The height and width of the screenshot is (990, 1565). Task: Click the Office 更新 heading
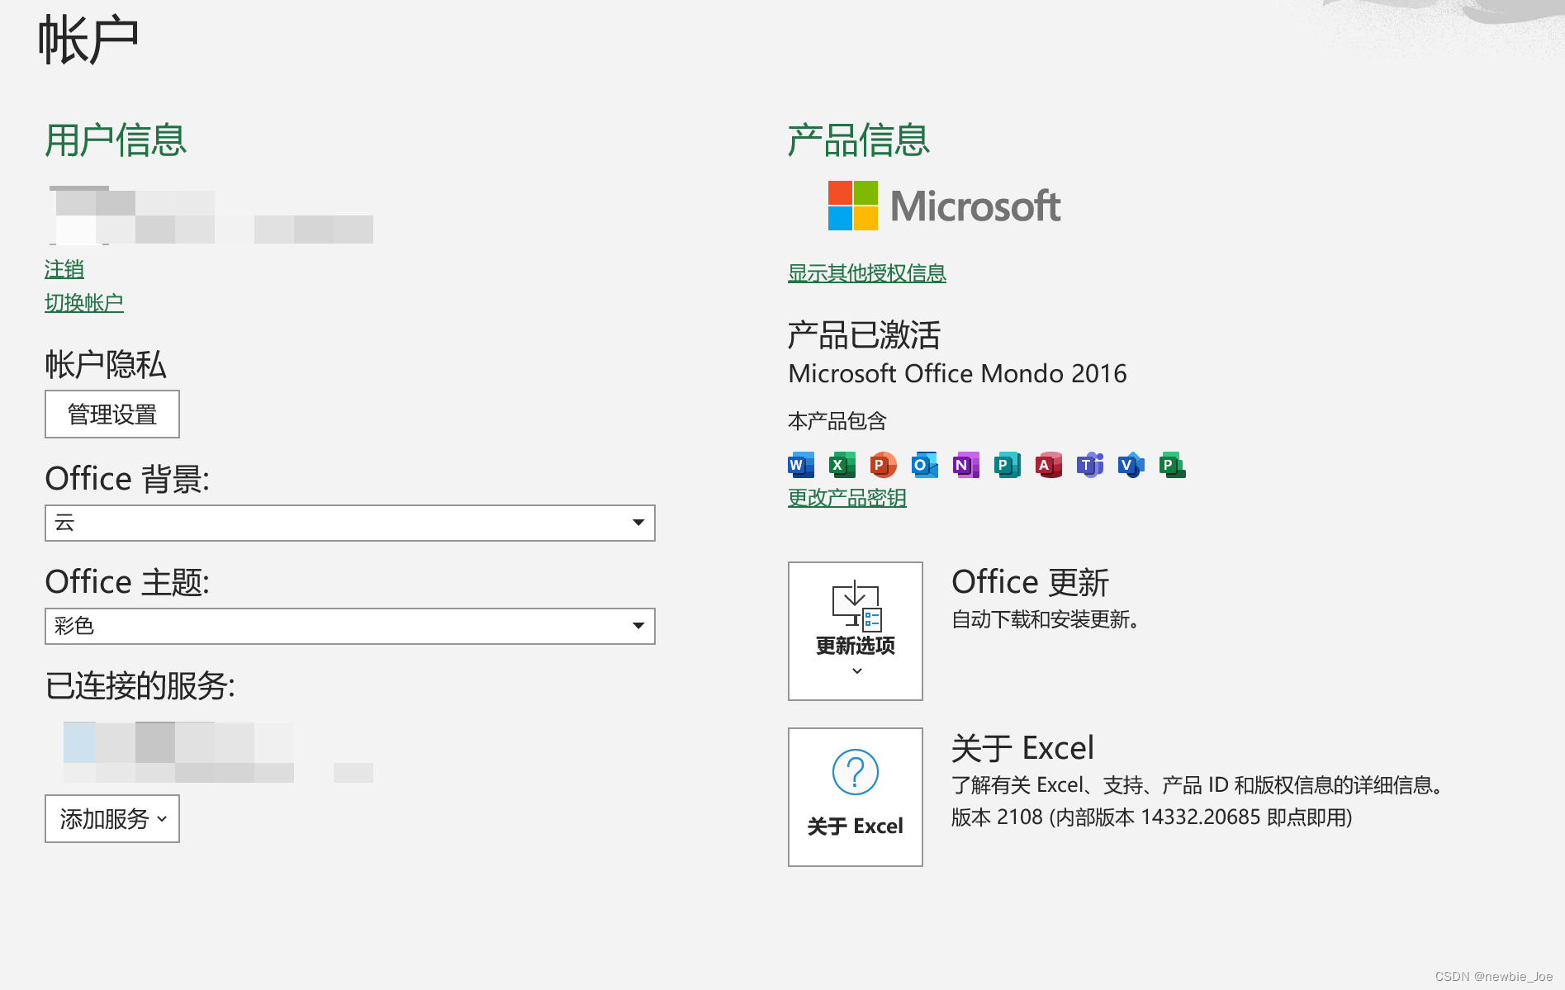point(1030,582)
